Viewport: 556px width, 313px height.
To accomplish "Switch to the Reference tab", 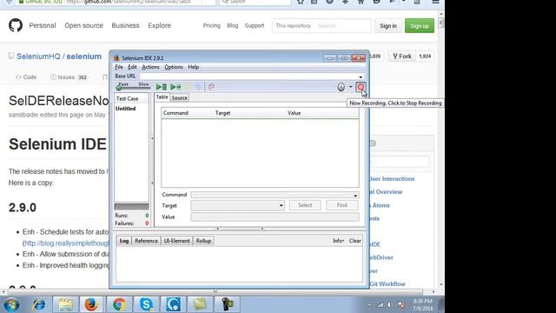I will (146, 241).
